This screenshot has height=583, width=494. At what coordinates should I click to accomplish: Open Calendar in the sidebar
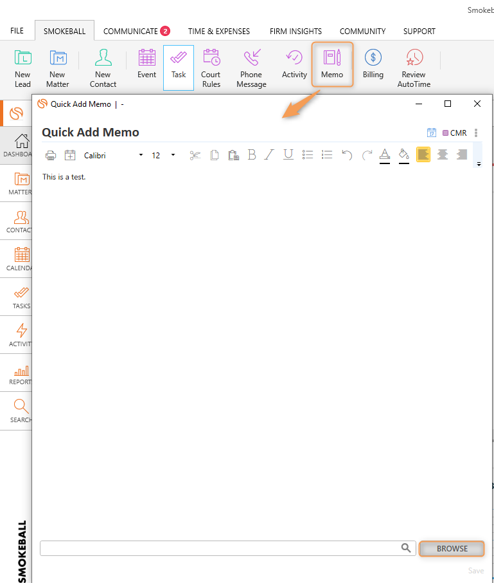(17, 259)
